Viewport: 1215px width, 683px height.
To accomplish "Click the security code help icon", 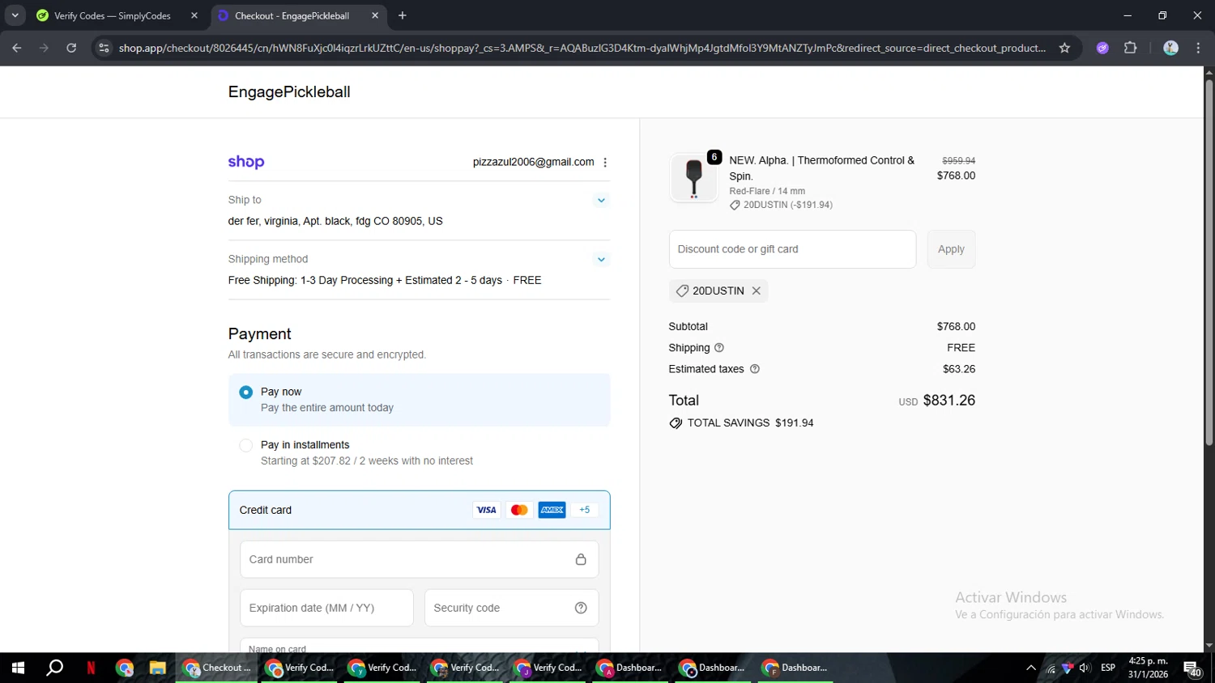I will 581,608.
